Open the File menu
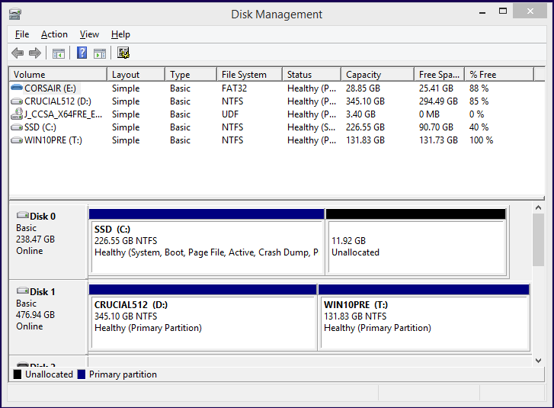This screenshot has height=408, width=554. (x=22, y=34)
